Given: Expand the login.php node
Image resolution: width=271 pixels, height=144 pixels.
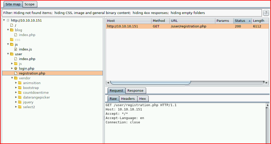Looking at the screenshot, I should (12, 69).
